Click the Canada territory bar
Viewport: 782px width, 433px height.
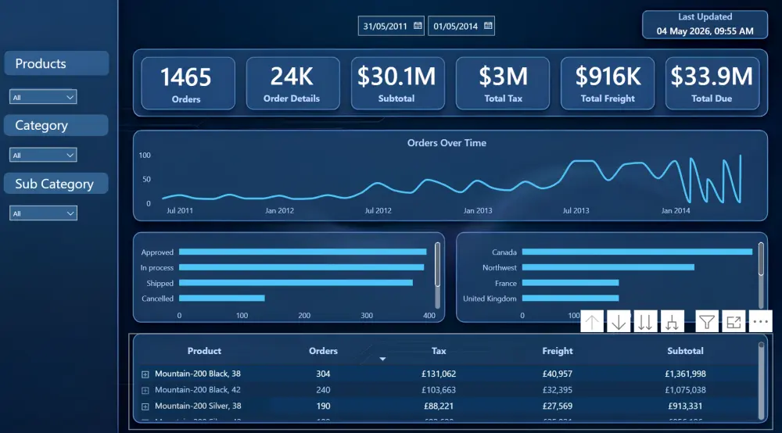pyautogui.click(x=637, y=252)
